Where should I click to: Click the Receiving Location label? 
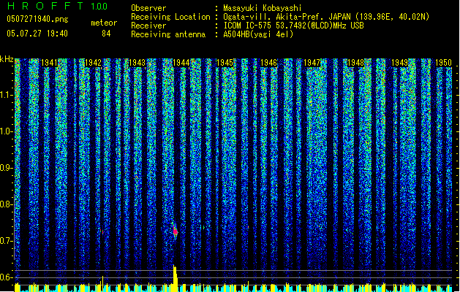tap(170, 17)
